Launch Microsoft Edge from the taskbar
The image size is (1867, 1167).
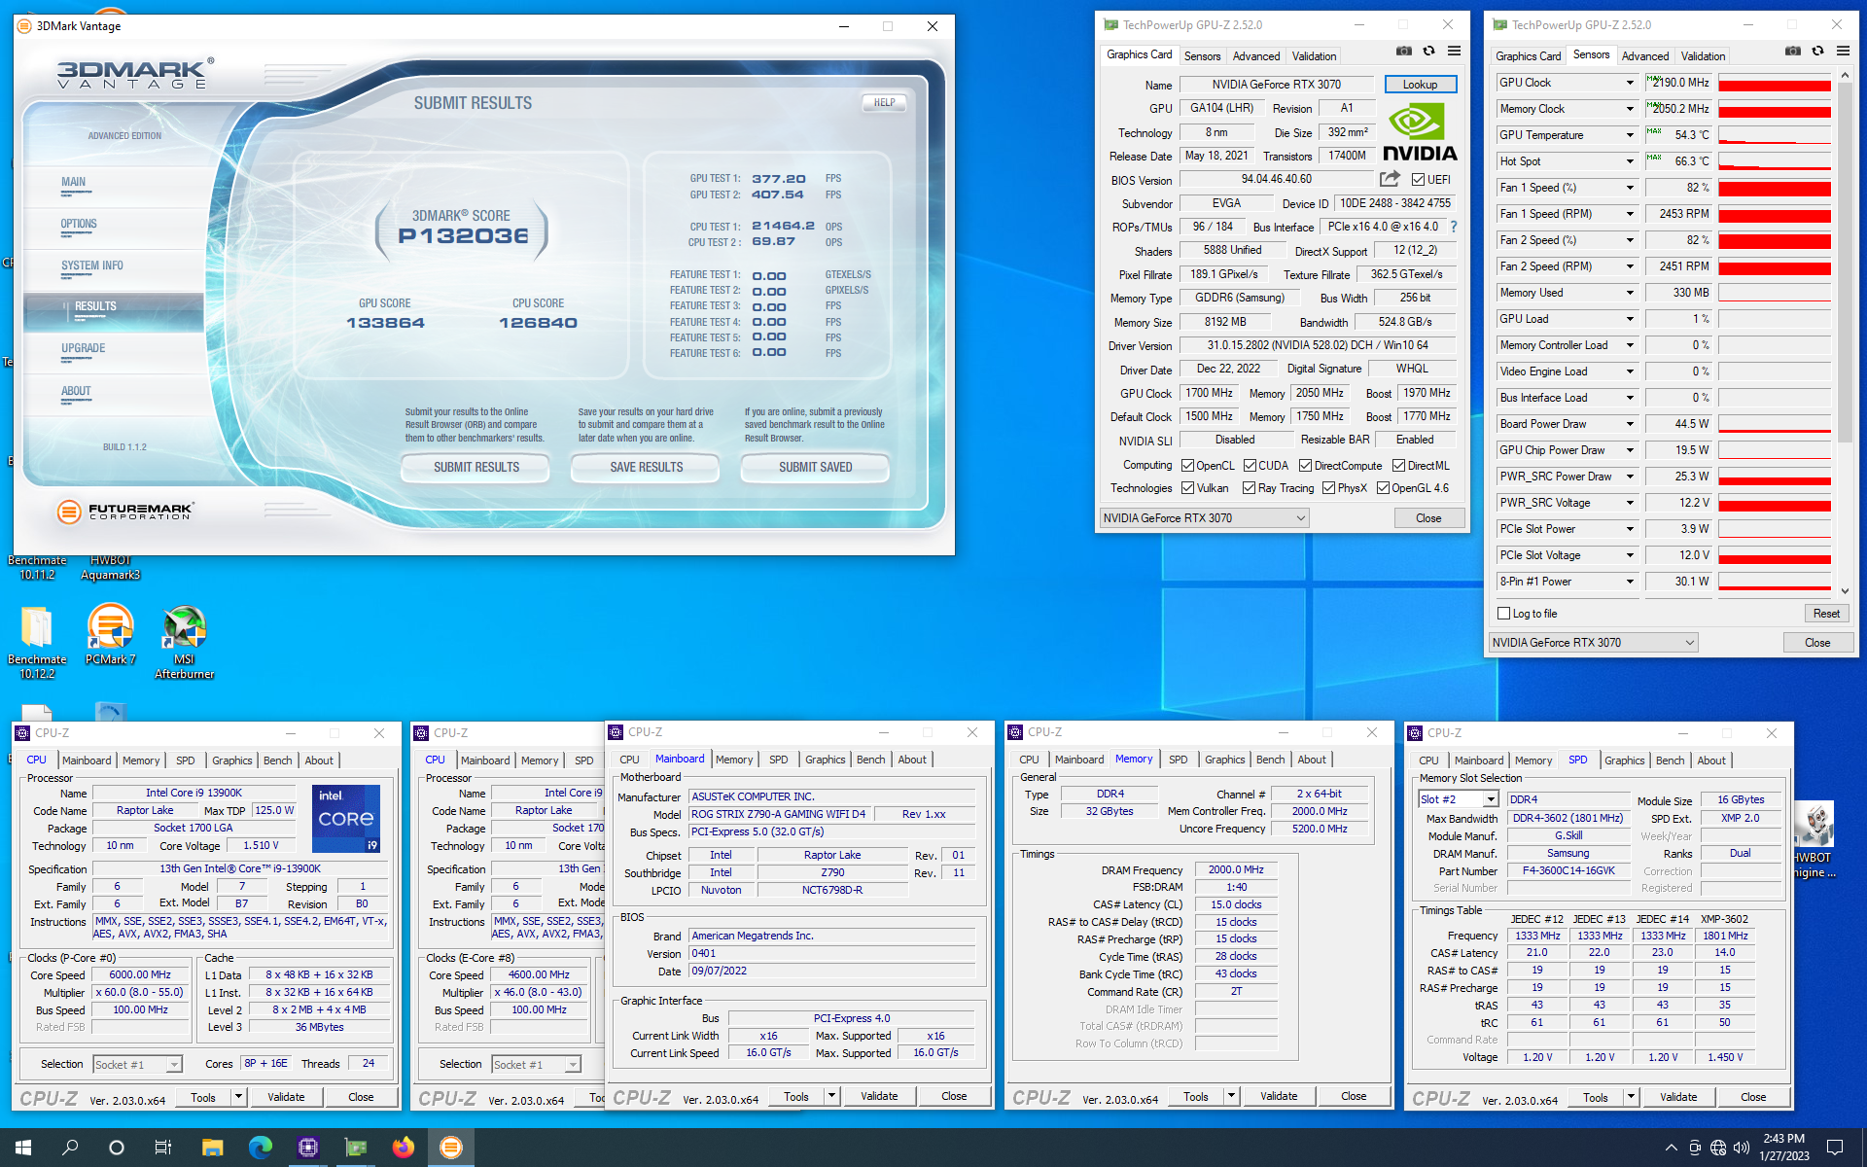[260, 1148]
